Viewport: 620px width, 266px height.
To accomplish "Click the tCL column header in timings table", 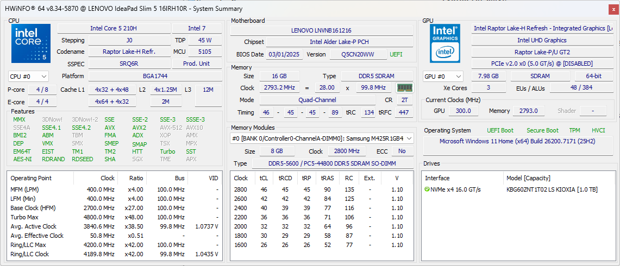I will (264, 178).
